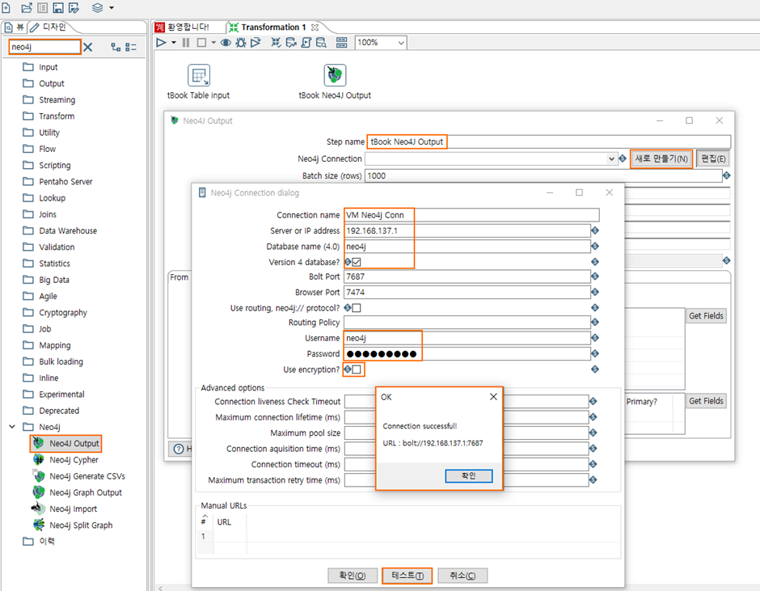Confirm success message with 확인 button

(x=469, y=476)
